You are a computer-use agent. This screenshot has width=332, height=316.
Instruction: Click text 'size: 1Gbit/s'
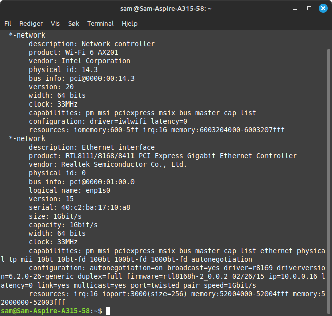(55, 216)
